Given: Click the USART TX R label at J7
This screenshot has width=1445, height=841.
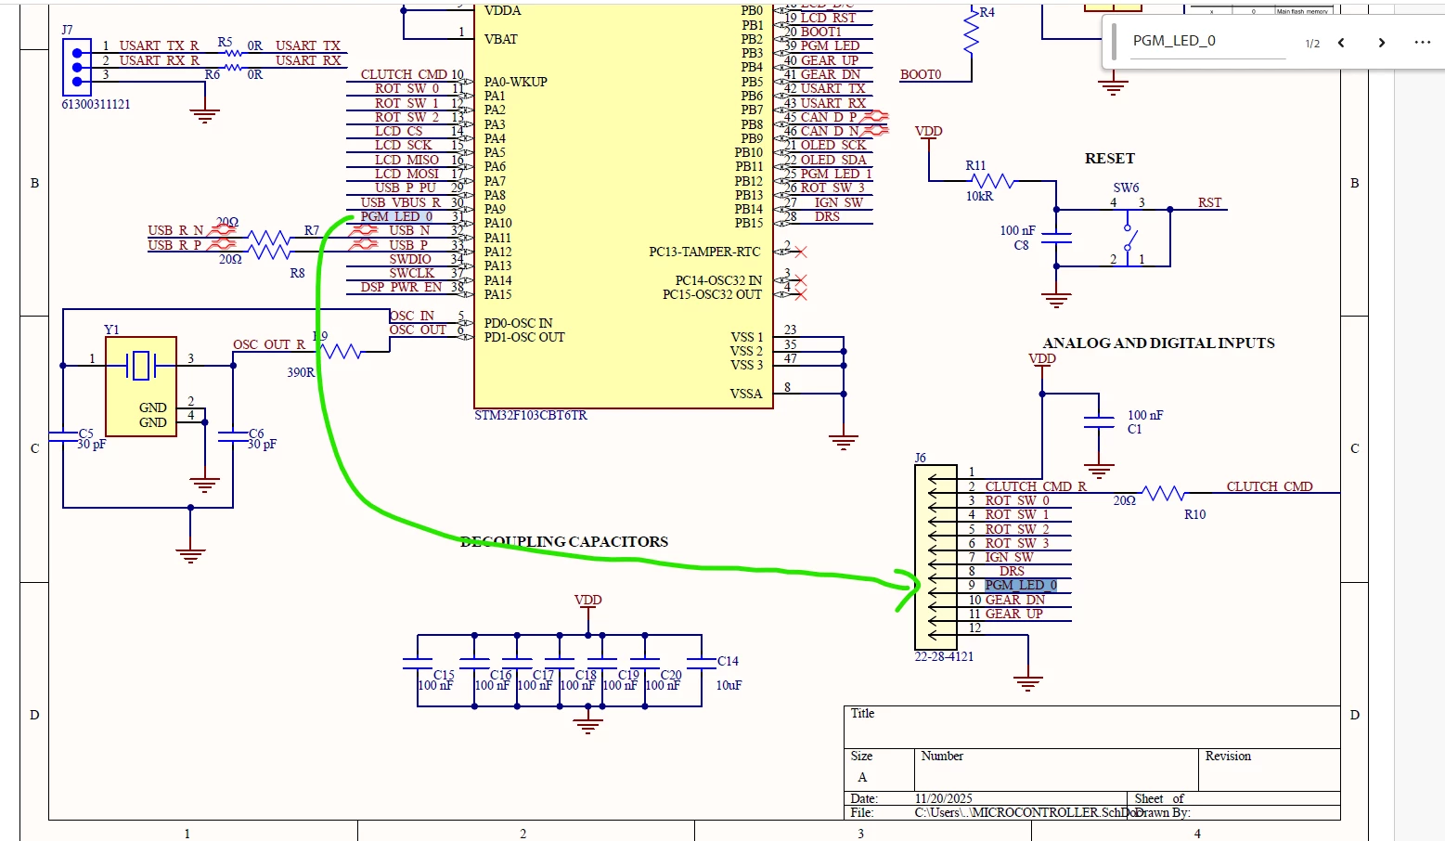Looking at the screenshot, I should pos(159,46).
